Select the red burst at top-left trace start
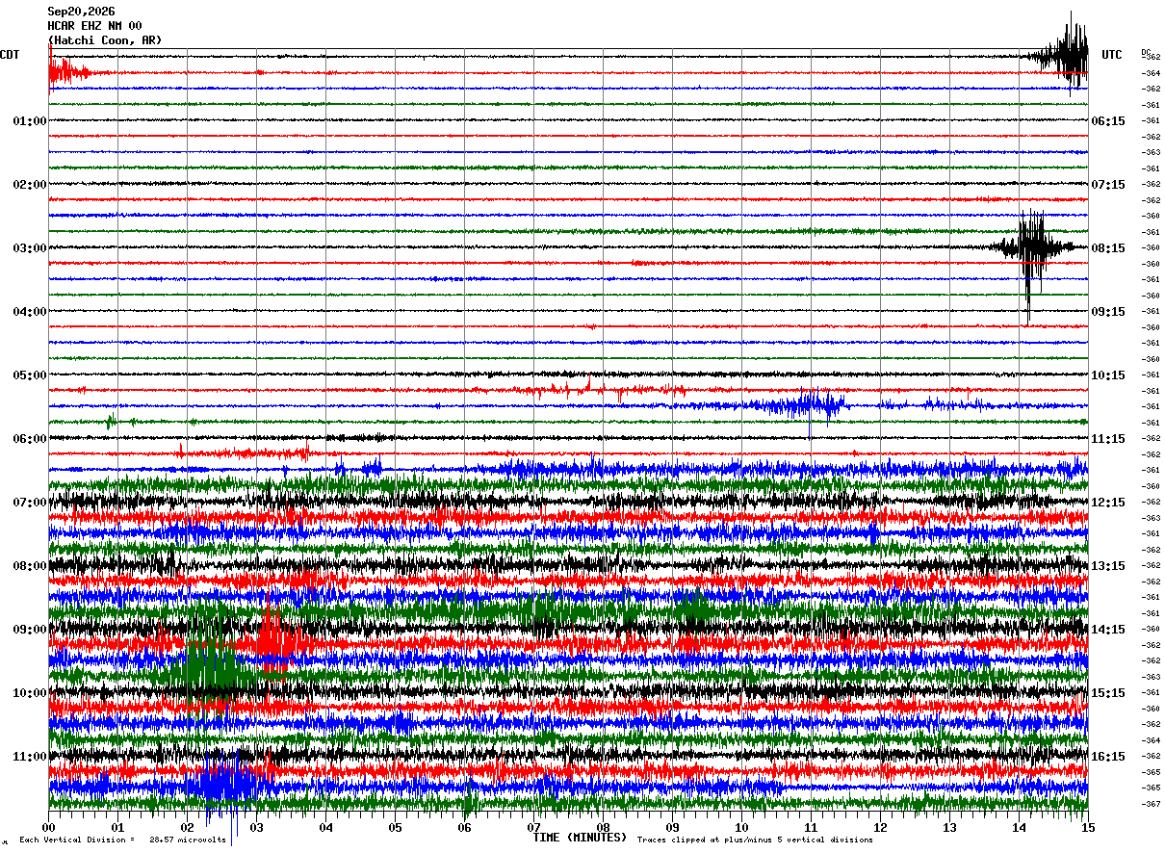This screenshot has width=1165, height=853. pyautogui.click(x=69, y=70)
